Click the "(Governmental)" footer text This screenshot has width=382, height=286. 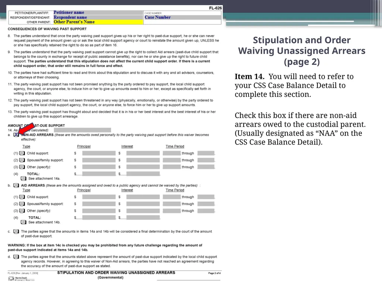point(110,277)
